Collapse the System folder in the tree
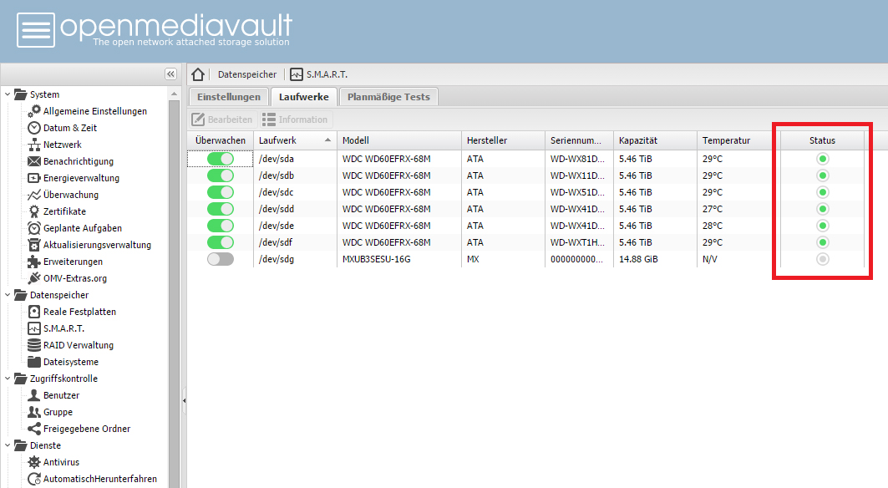This screenshot has width=888, height=488. point(8,94)
